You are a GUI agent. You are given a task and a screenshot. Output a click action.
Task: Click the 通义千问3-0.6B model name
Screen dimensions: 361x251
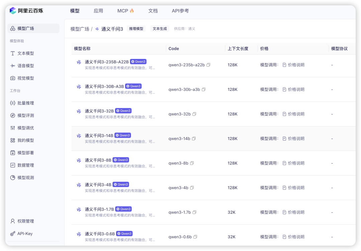[x=100, y=234]
